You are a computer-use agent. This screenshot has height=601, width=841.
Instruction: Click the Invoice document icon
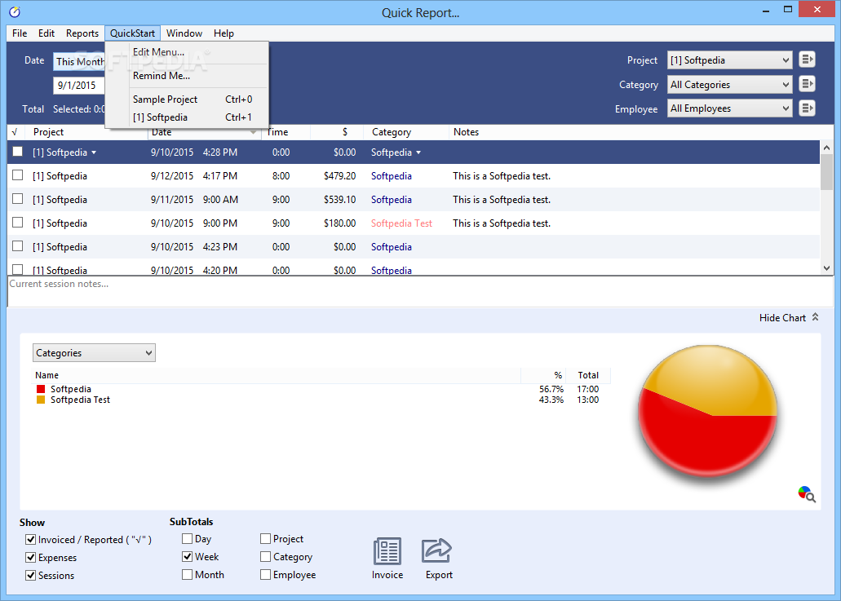pyautogui.click(x=387, y=551)
